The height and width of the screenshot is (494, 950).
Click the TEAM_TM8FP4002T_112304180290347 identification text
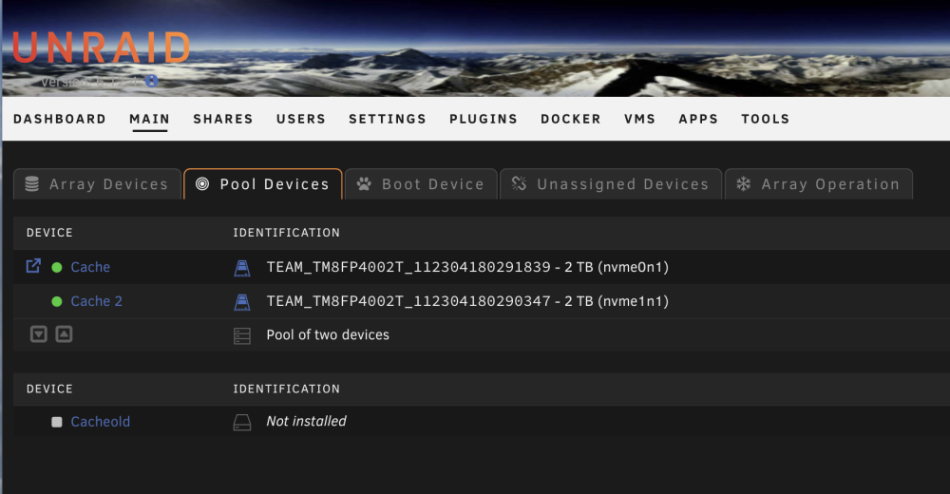click(467, 301)
